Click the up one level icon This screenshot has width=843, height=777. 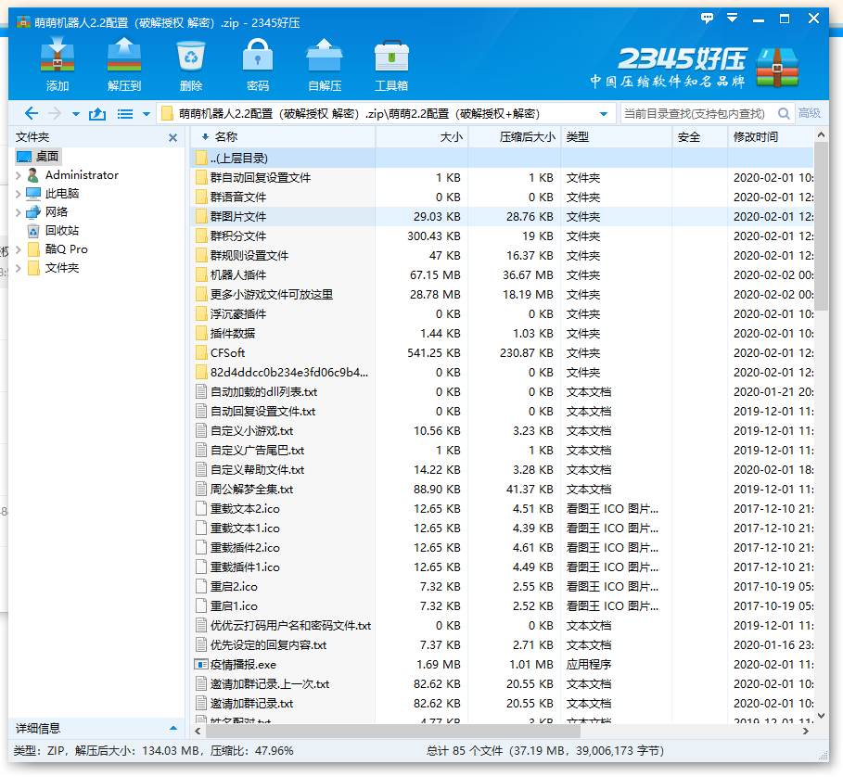pos(96,113)
